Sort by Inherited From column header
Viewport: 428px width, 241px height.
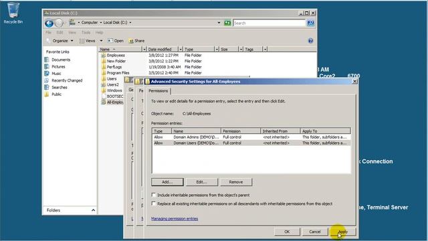pyautogui.click(x=280, y=131)
